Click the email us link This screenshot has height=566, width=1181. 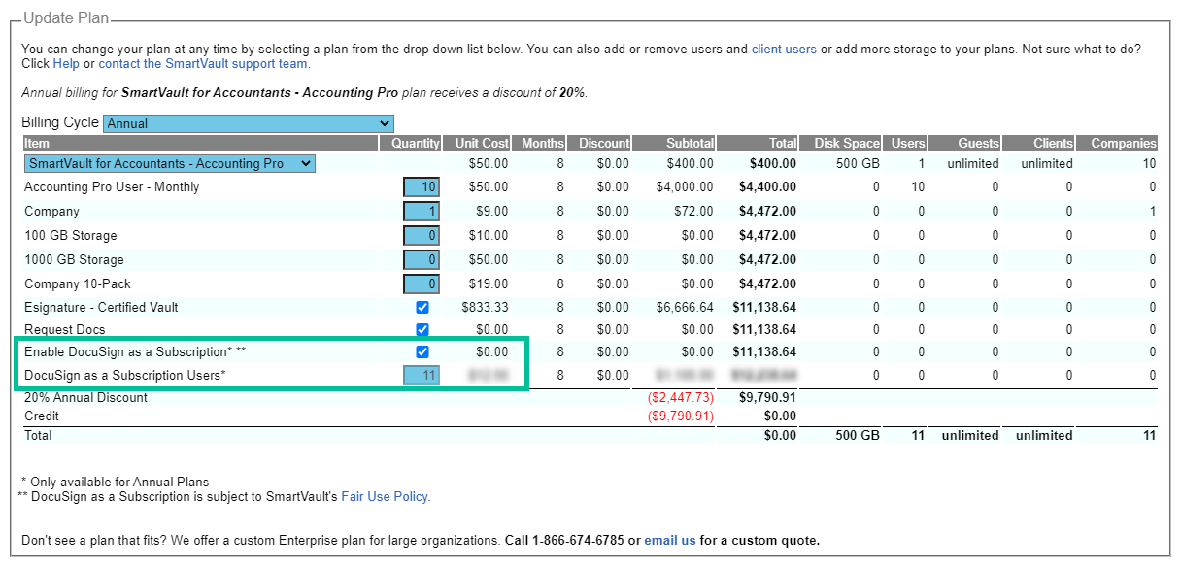[x=670, y=541]
